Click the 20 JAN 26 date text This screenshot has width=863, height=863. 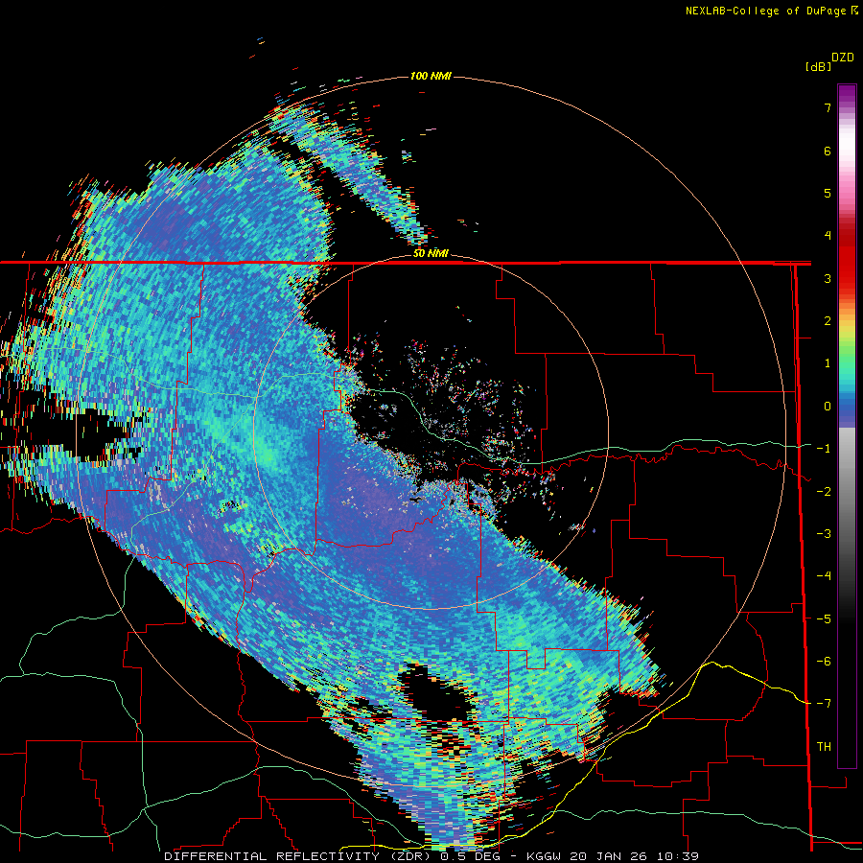[610, 856]
